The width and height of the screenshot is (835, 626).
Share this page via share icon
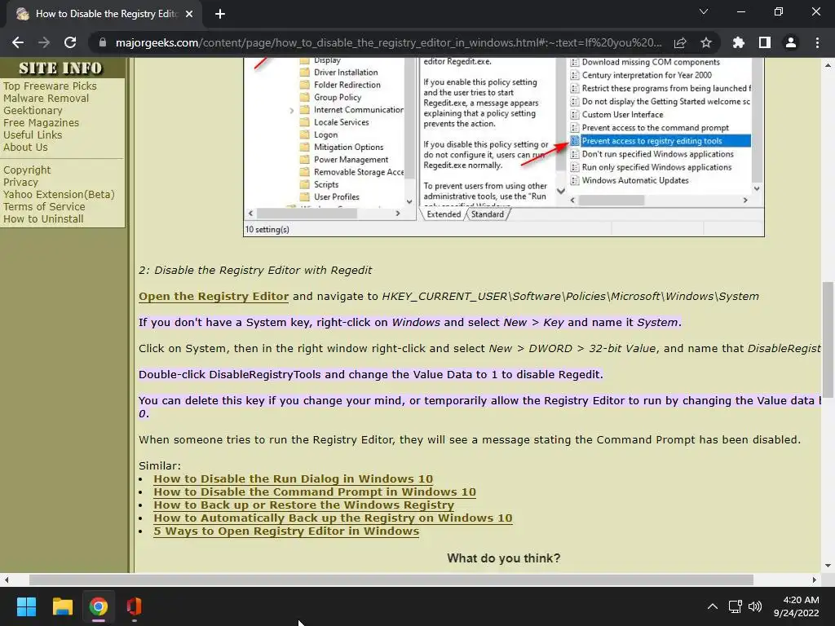pyautogui.click(x=680, y=42)
